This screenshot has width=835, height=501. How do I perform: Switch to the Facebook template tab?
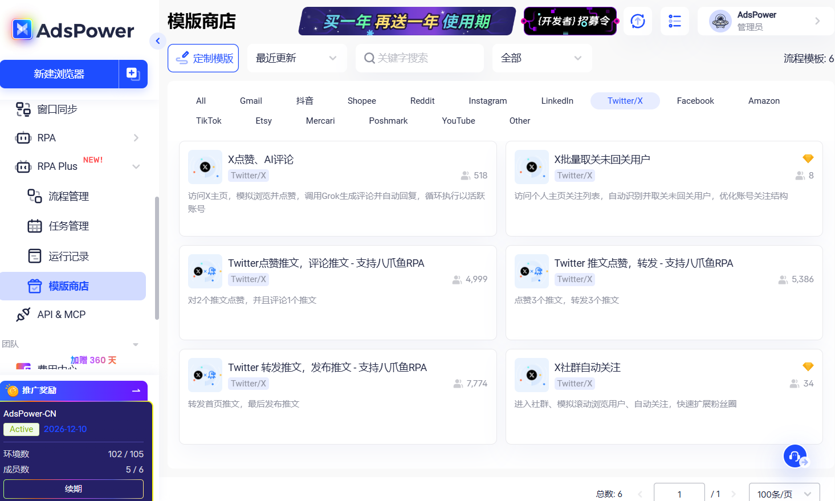tap(695, 100)
